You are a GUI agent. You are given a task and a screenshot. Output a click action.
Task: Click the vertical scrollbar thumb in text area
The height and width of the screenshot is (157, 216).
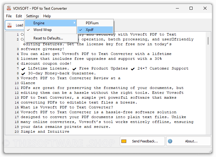(208, 41)
